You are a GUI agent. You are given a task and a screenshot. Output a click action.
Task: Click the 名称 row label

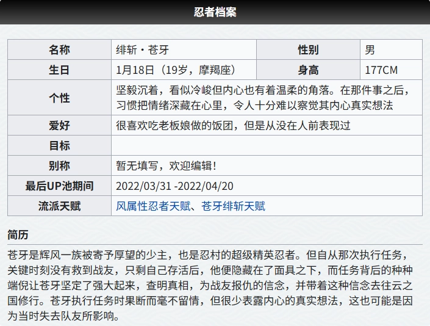(x=59, y=50)
